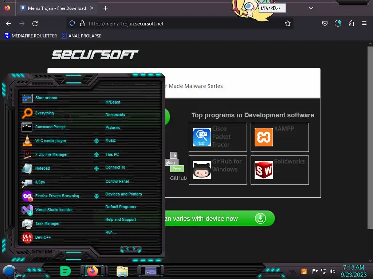
Task: Go back in Firefox
Action: coord(9,24)
